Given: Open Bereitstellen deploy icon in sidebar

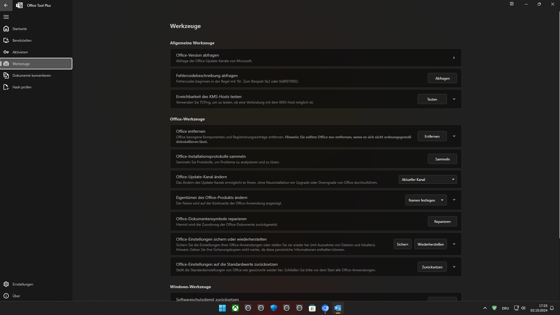Looking at the screenshot, I should coord(6,40).
